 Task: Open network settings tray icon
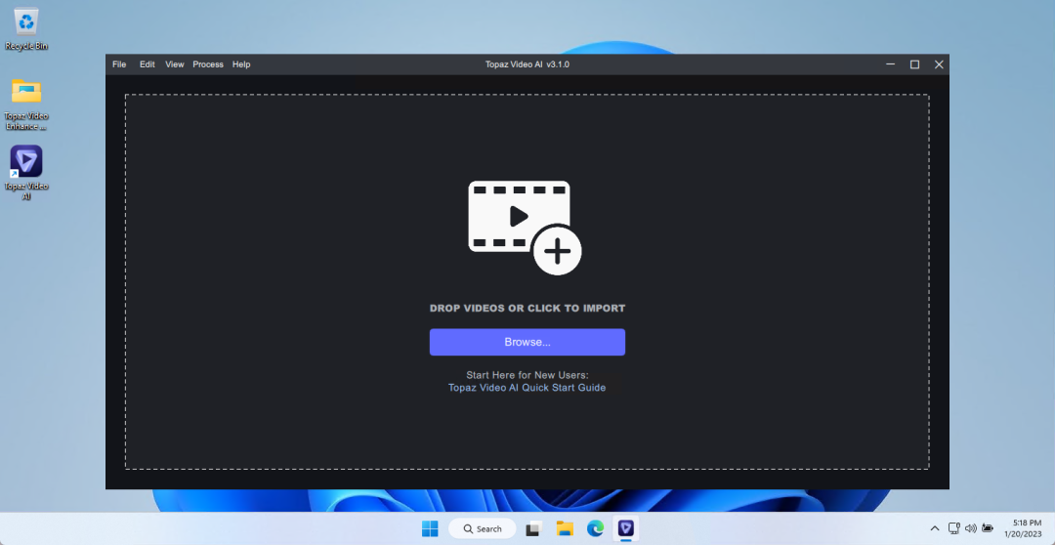[x=953, y=528]
